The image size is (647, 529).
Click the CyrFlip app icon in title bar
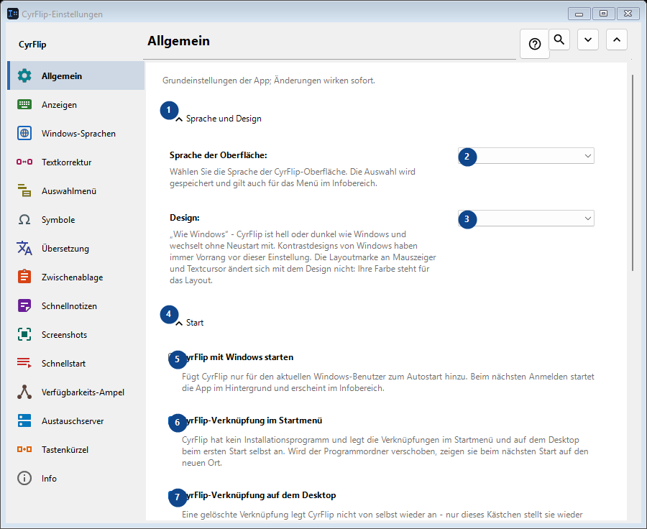[x=13, y=14]
